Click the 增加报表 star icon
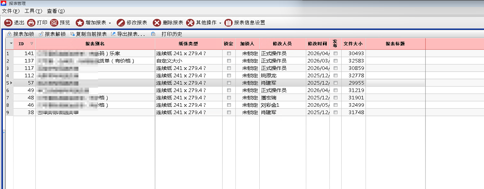 80,23
